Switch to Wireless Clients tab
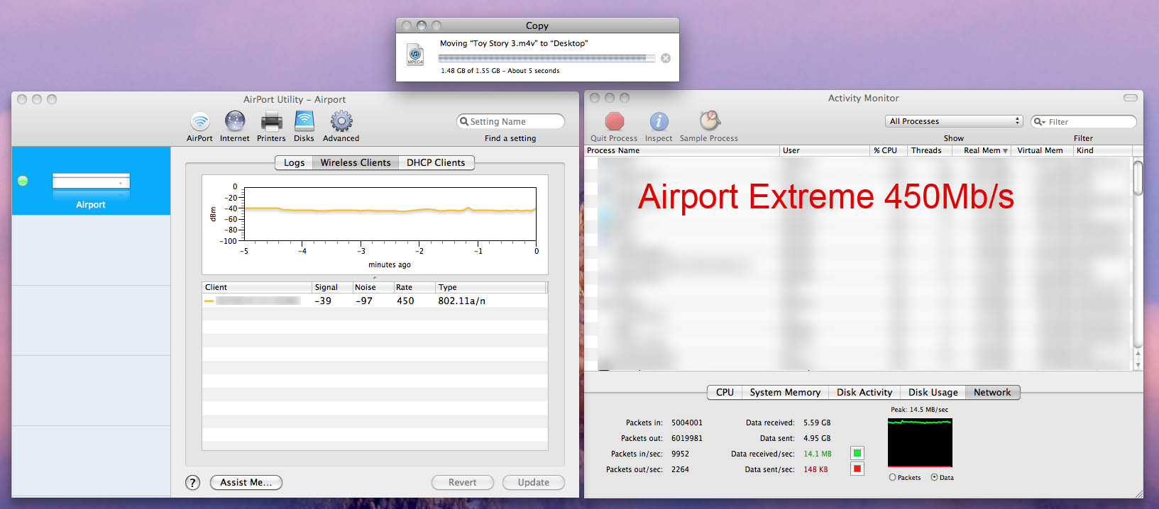 click(x=356, y=162)
